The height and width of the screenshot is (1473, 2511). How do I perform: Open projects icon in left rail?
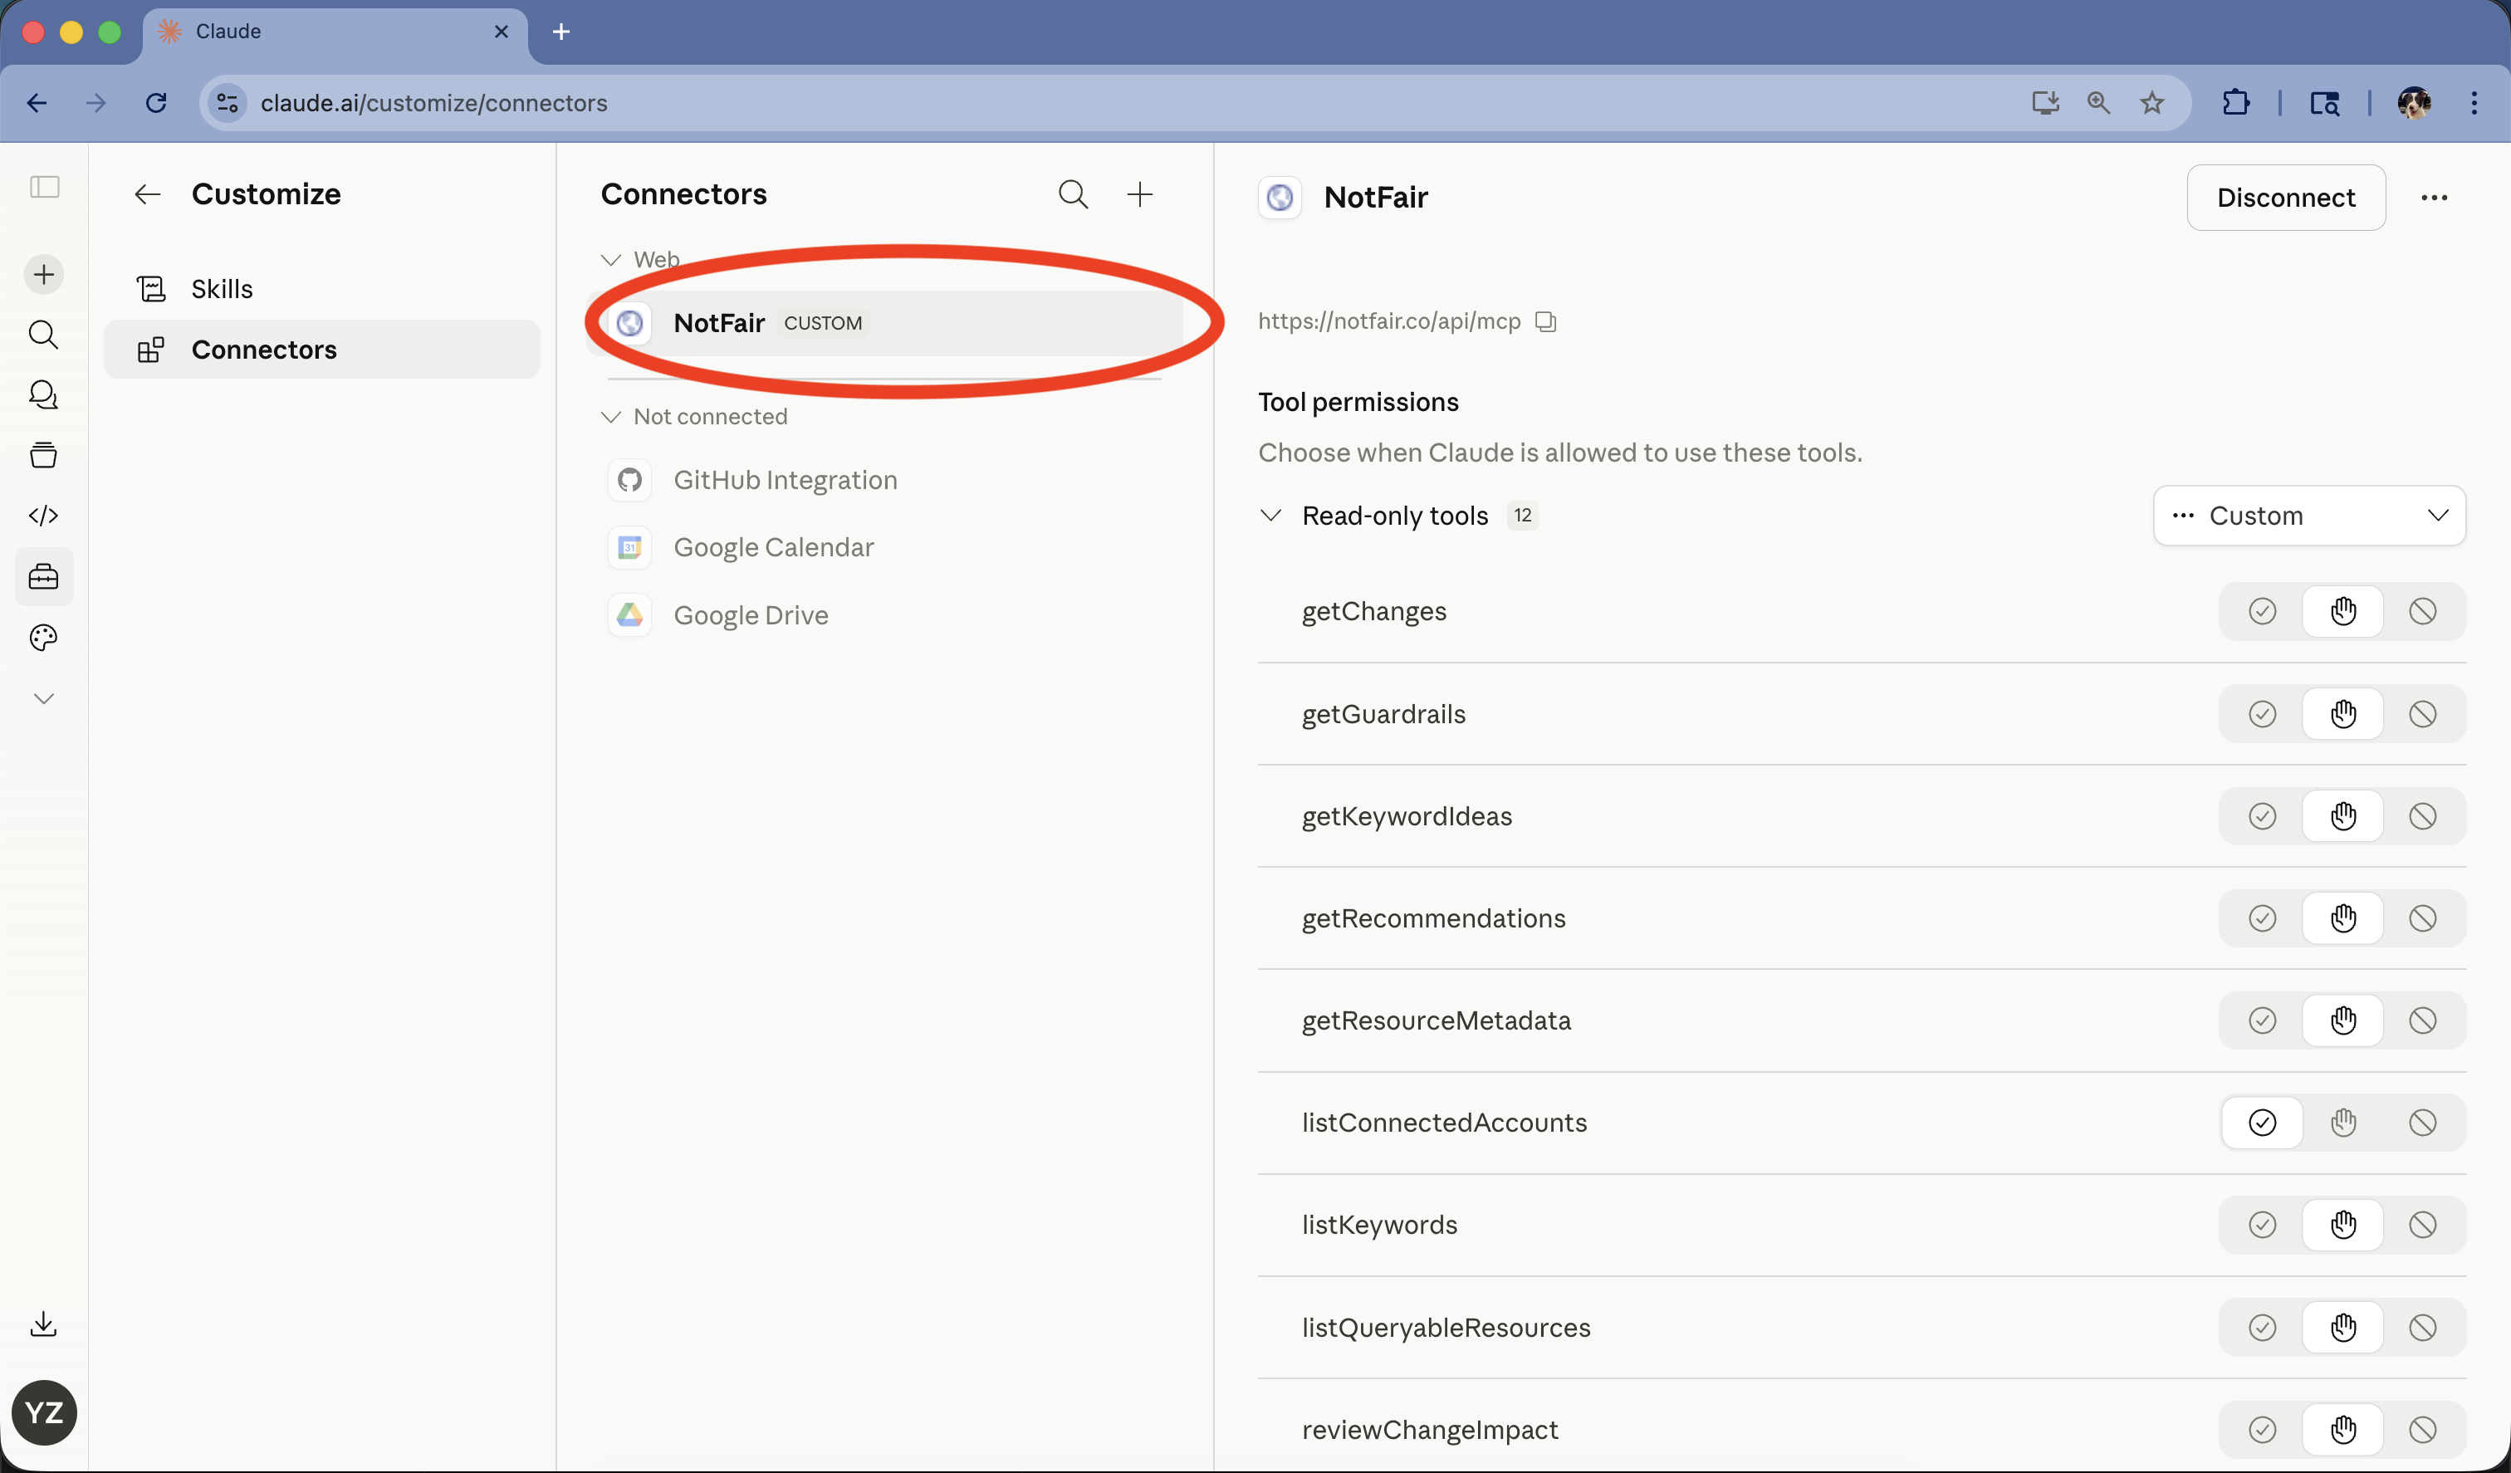coord(44,456)
